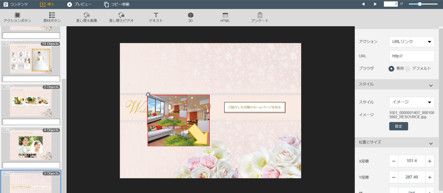Select the 素材ボタン (material button) tool icon
Image resolution: width=443 pixels, height=193 pixels.
[52, 15]
